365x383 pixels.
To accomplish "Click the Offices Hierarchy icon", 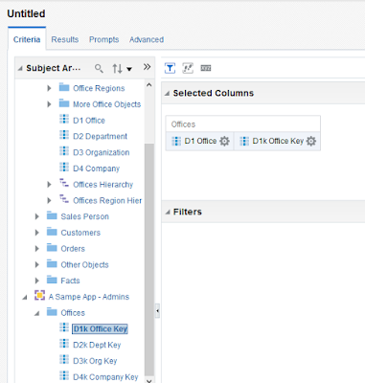I will [64, 183].
